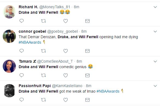Screen dimensions: 160x108
Task: Like the tweet by connor goebel
Action: (66, 51)
